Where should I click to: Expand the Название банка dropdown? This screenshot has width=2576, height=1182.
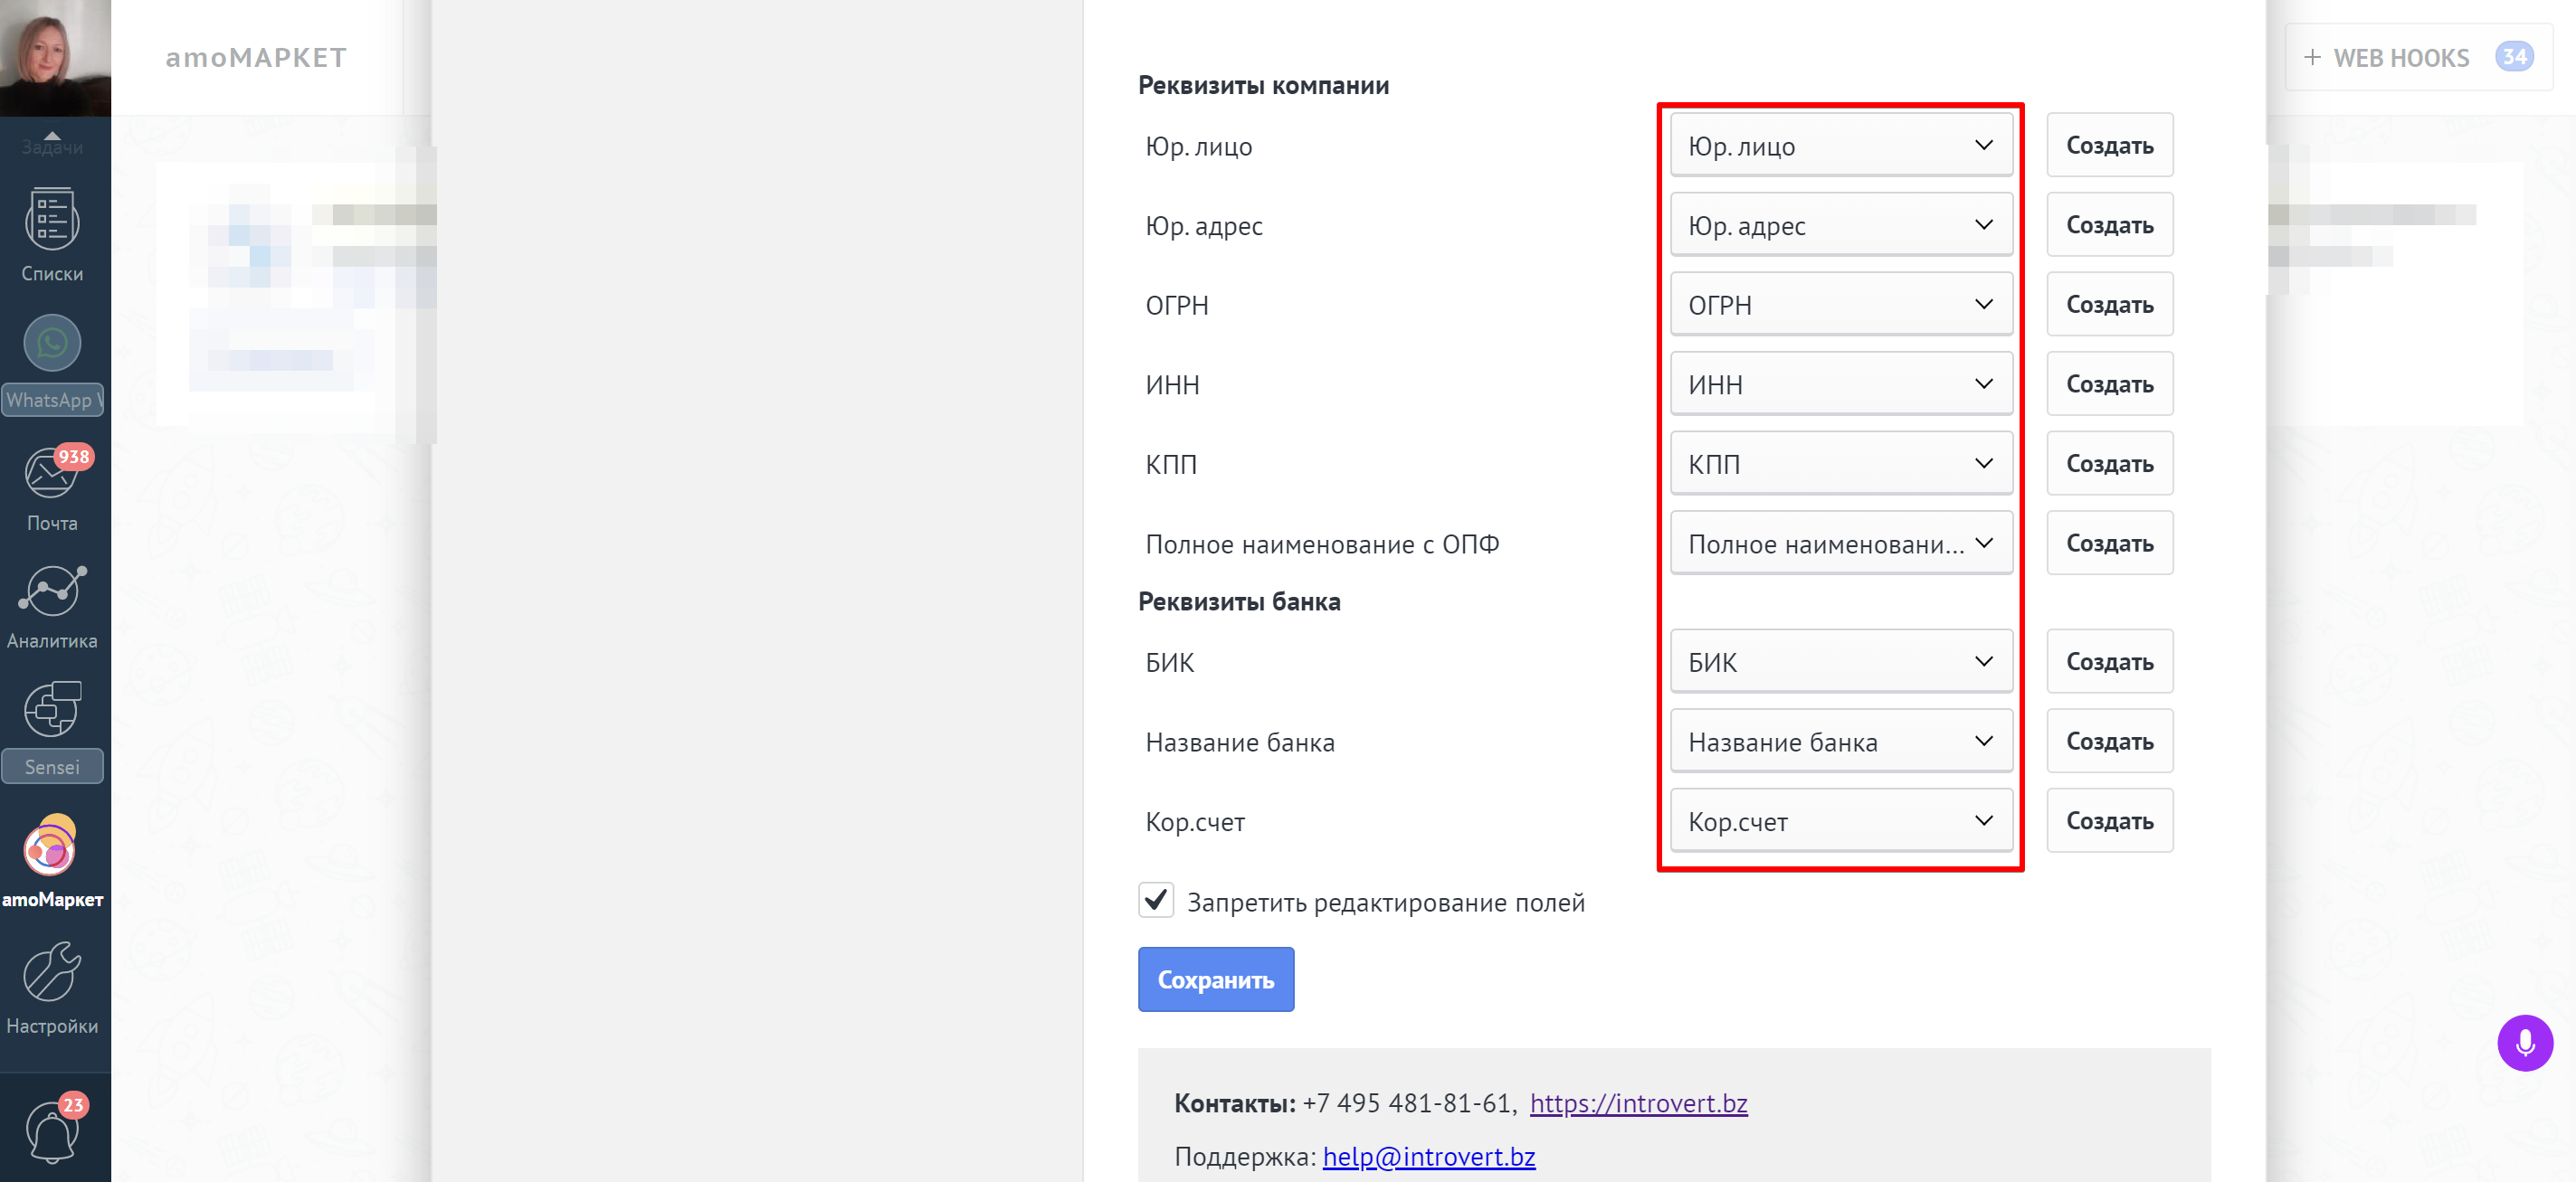[1841, 742]
